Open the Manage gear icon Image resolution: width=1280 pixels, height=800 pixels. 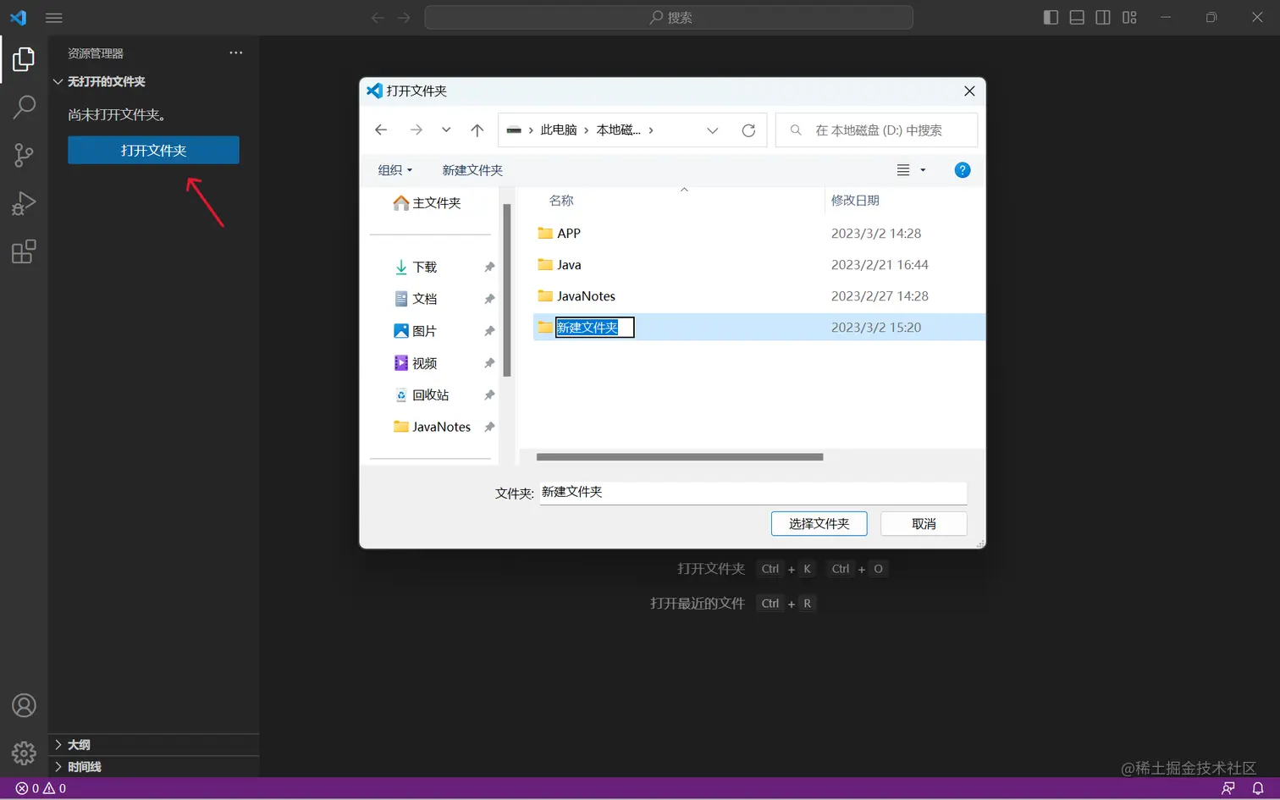pos(24,753)
